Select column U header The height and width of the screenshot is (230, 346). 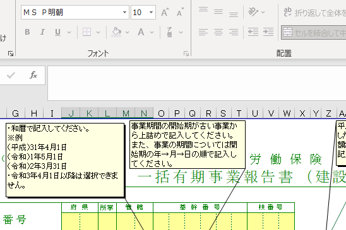255,113
